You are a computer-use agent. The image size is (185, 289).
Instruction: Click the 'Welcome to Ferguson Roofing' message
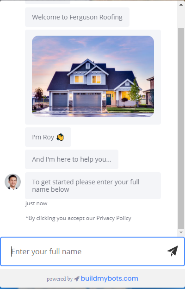pyautogui.click(x=77, y=17)
